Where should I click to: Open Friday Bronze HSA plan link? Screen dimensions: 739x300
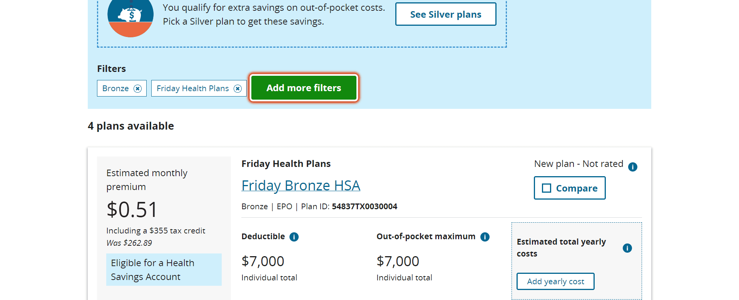tap(301, 185)
